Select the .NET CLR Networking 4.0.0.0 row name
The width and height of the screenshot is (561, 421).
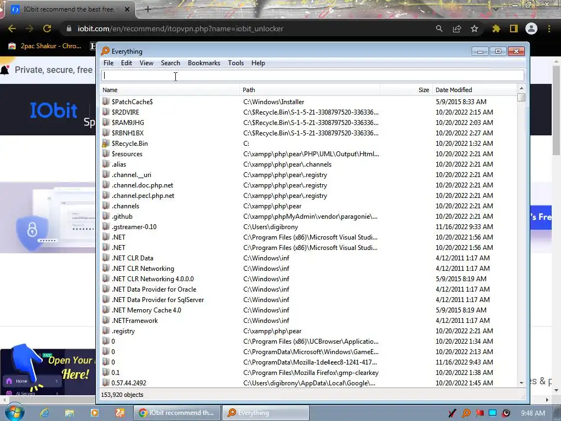pos(153,279)
